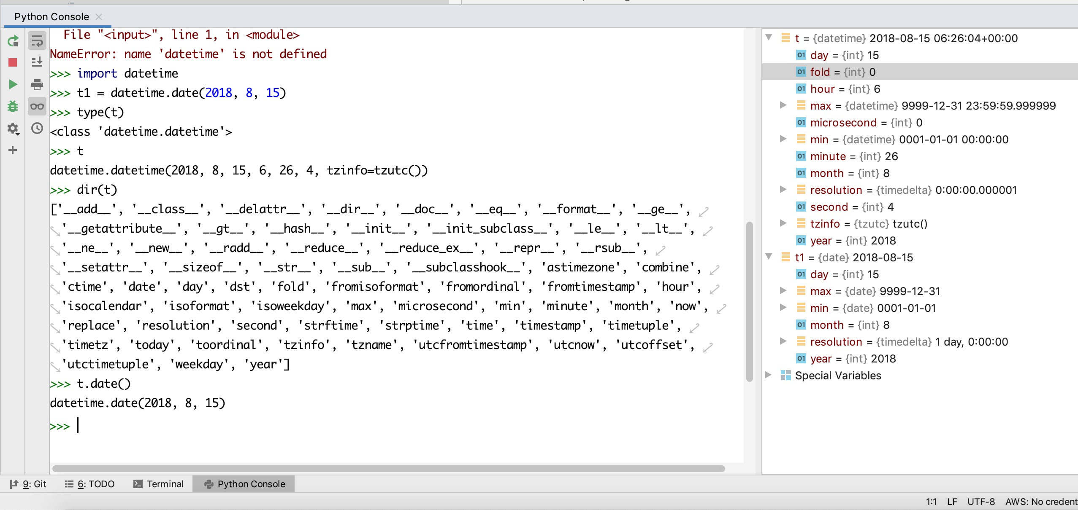Image resolution: width=1078 pixels, height=510 pixels.
Task: Open command history clock icon
Action: pyautogui.click(x=37, y=128)
